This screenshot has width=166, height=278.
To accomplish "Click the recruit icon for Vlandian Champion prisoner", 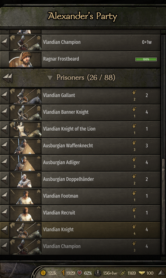I will (134, 244).
